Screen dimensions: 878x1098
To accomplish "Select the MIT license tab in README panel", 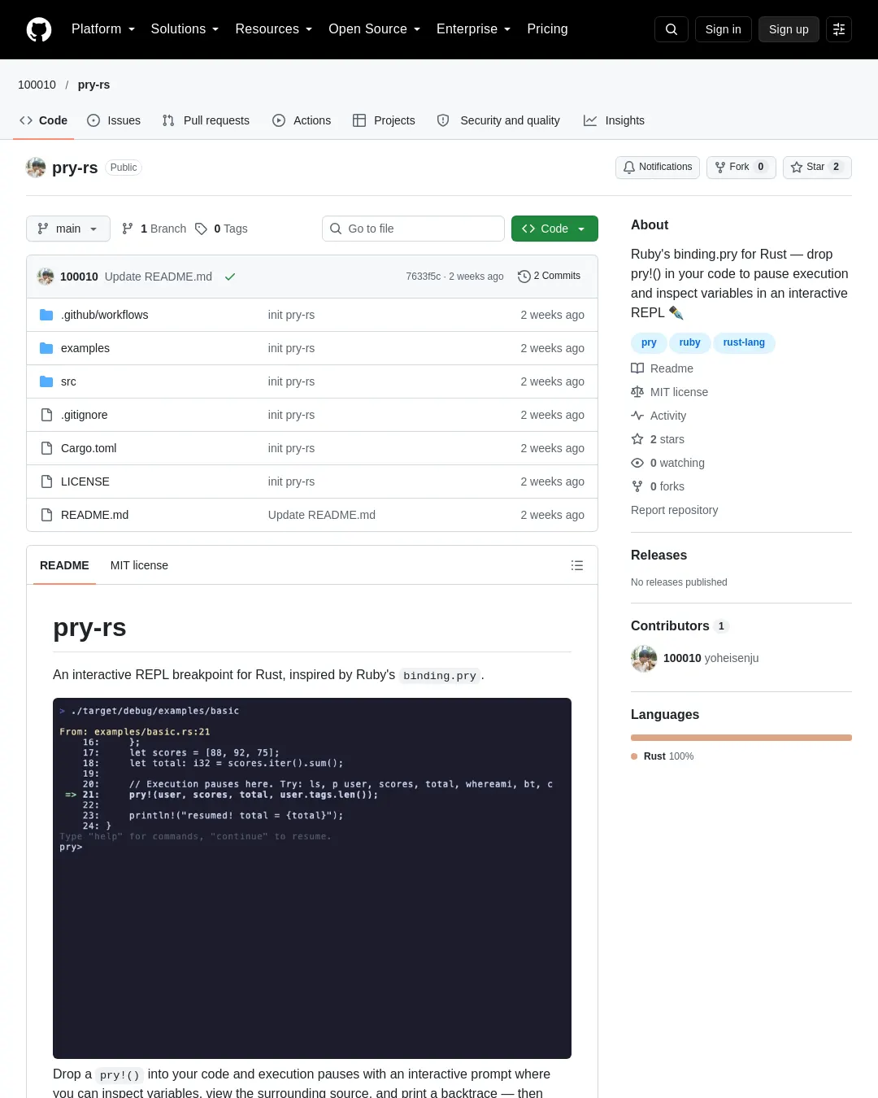I will click(139, 565).
